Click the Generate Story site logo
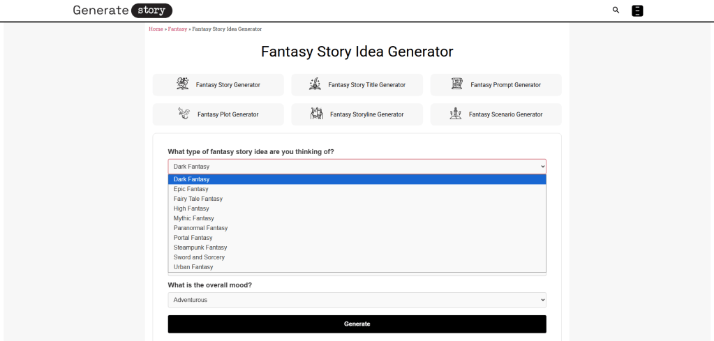Screen dimensions: 714x341 (122, 10)
